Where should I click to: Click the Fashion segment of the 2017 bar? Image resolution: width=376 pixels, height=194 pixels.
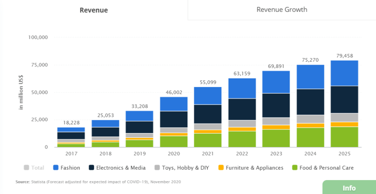click(x=71, y=130)
